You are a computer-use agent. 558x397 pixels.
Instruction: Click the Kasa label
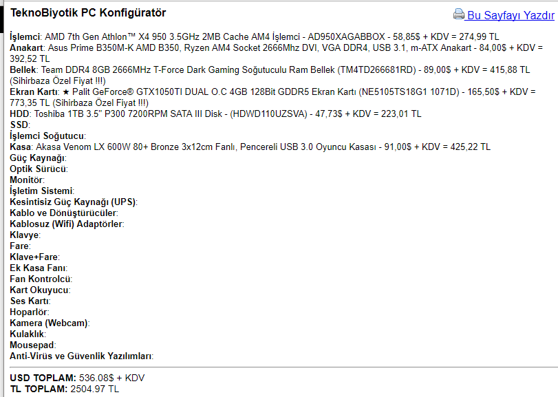[21, 147]
